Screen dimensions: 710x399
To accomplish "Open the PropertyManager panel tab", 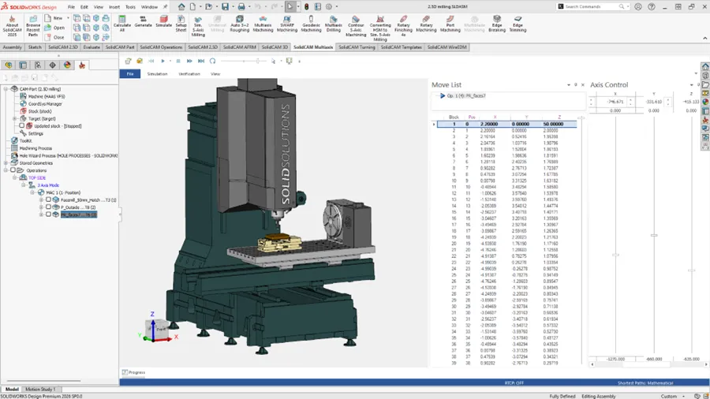I will pos(23,65).
